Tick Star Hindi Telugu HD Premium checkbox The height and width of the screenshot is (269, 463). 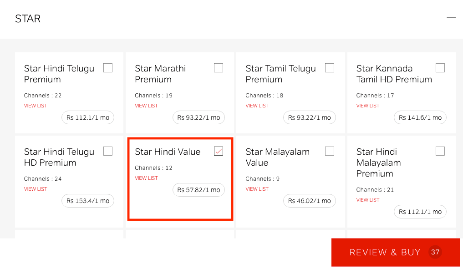108,151
